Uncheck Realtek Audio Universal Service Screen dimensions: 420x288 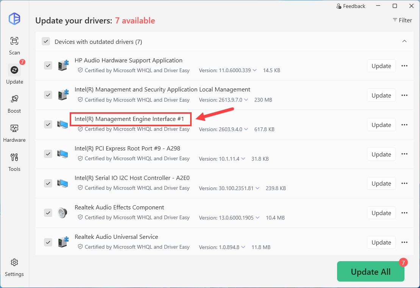48,242
